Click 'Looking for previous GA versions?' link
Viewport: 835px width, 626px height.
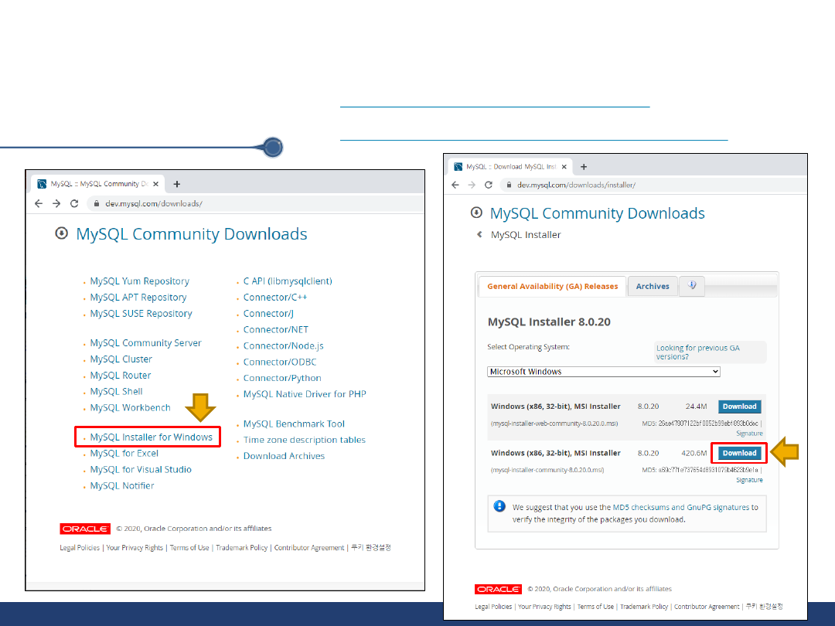(697, 352)
